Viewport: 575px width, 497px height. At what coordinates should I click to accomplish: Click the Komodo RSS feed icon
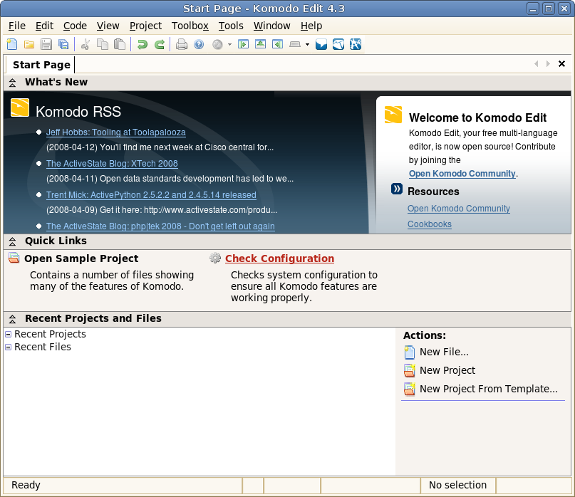(20, 108)
